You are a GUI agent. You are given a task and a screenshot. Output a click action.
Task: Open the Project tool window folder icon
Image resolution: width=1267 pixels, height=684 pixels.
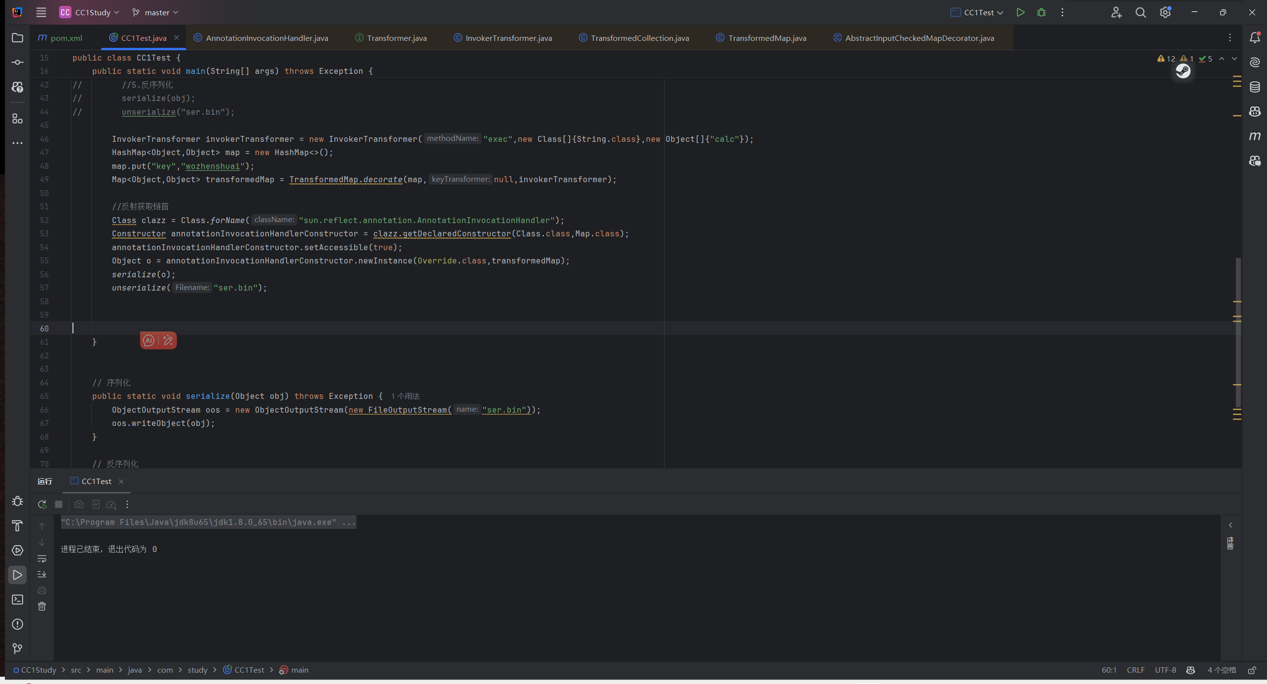(x=17, y=38)
